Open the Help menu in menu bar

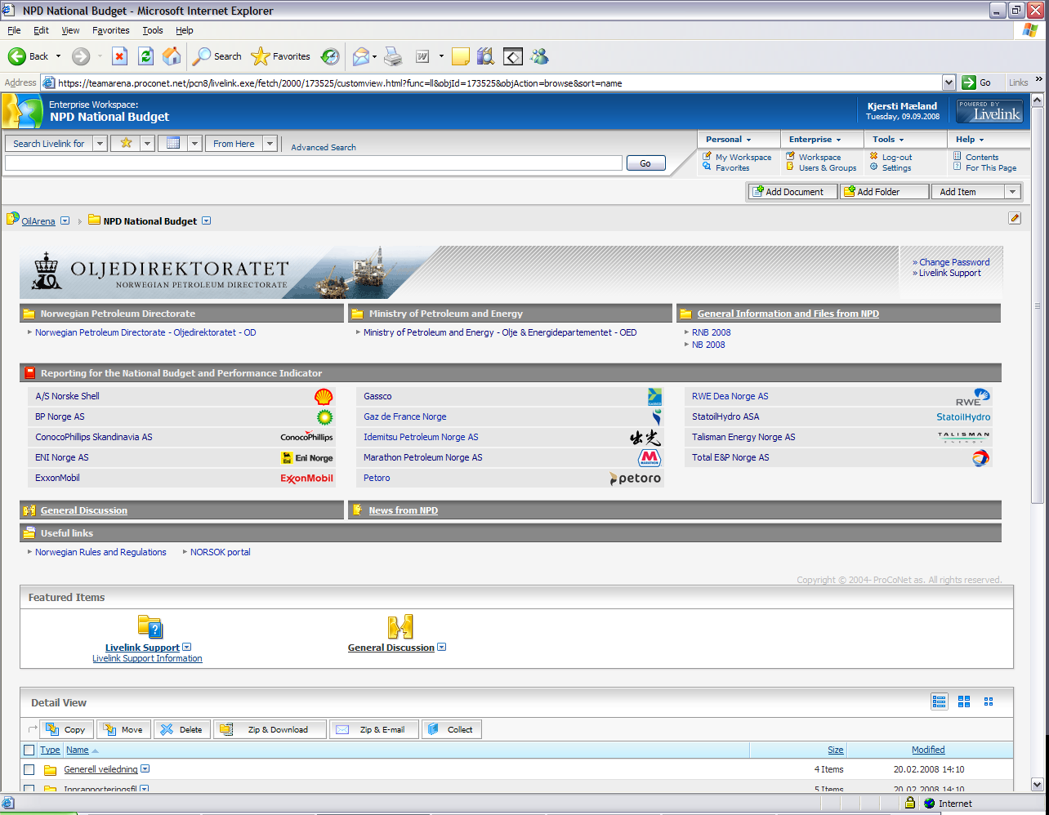click(185, 30)
